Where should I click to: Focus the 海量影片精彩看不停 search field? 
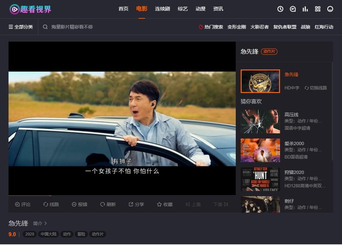[72, 27]
